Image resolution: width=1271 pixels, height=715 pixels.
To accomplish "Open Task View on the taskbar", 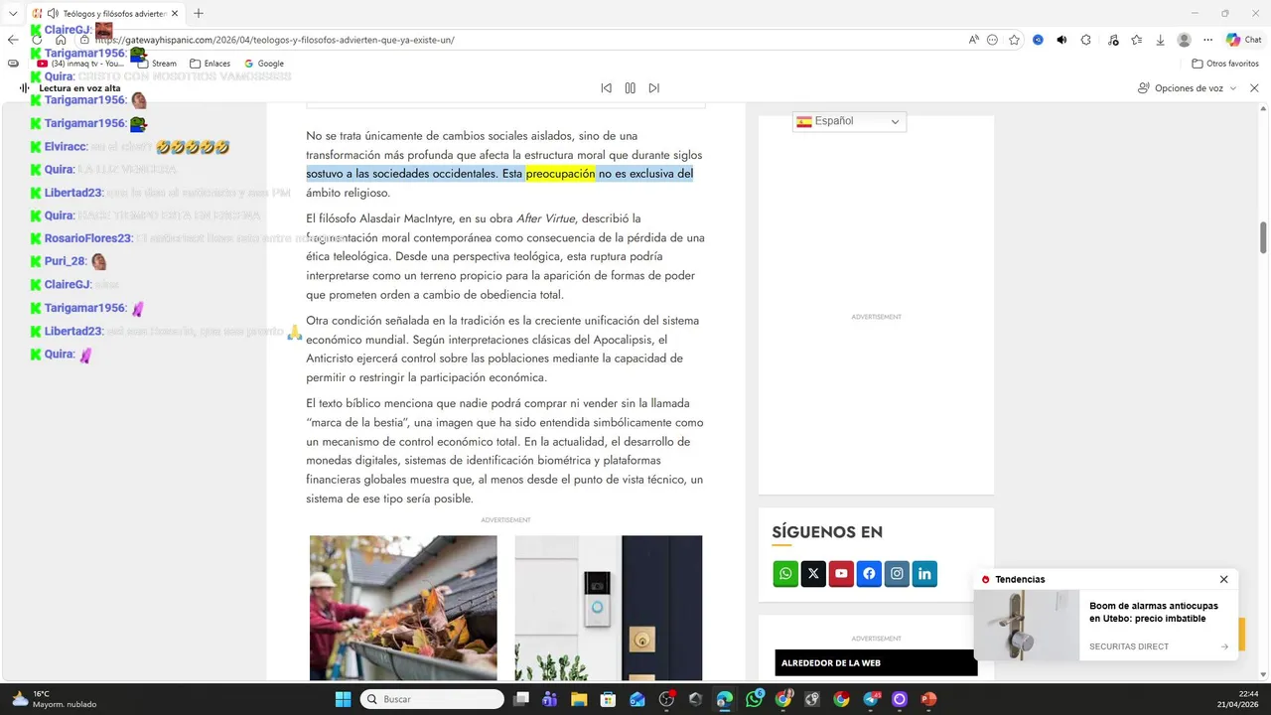I will 521,699.
